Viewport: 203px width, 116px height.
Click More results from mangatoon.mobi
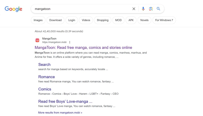(60, 113)
